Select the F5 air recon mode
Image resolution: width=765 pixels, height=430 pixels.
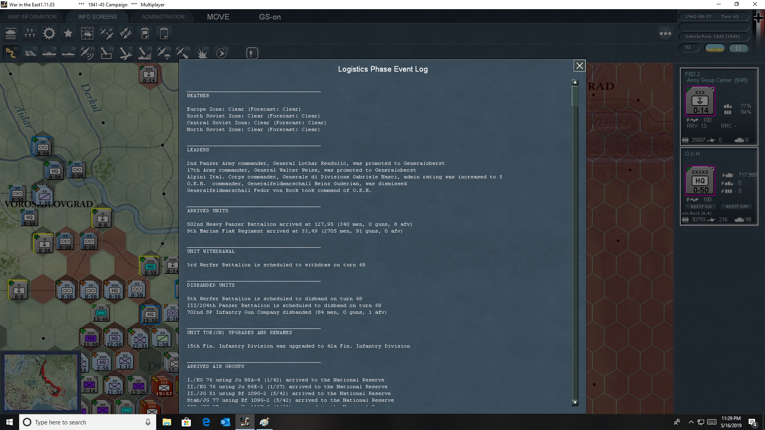pos(87,53)
